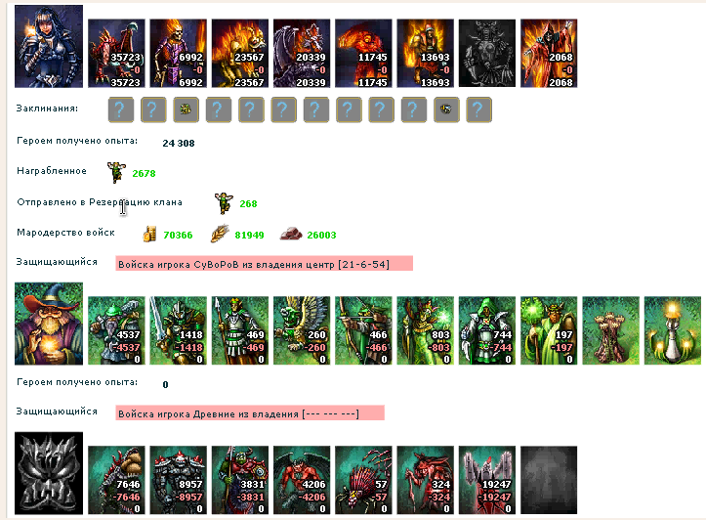Click the looted elf icon beside 2678
This screenshot has width=706, height=520.
[x=116, y=173]
